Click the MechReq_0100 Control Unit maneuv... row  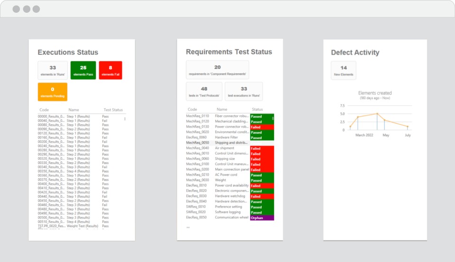click(x=230, y=164)
